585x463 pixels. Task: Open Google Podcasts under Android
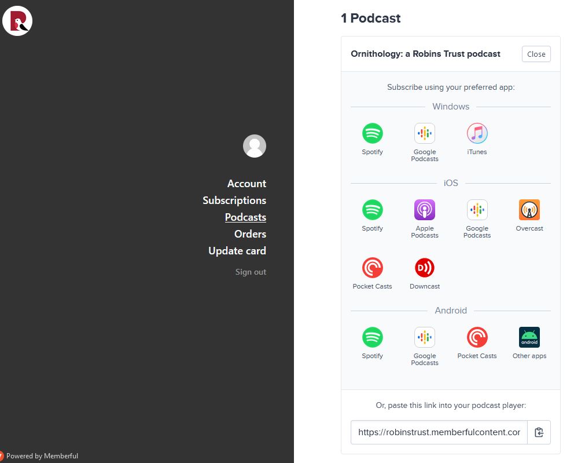[x=425, y=337]
